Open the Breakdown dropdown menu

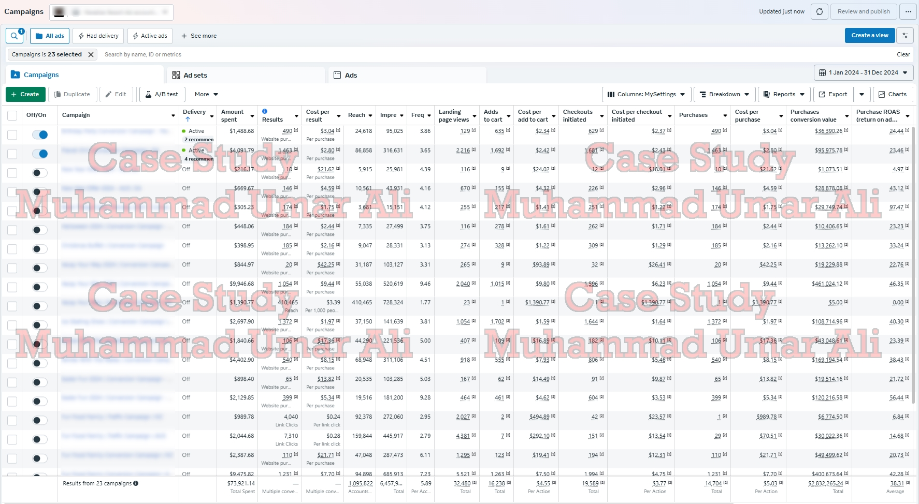(x=724, y=94)
